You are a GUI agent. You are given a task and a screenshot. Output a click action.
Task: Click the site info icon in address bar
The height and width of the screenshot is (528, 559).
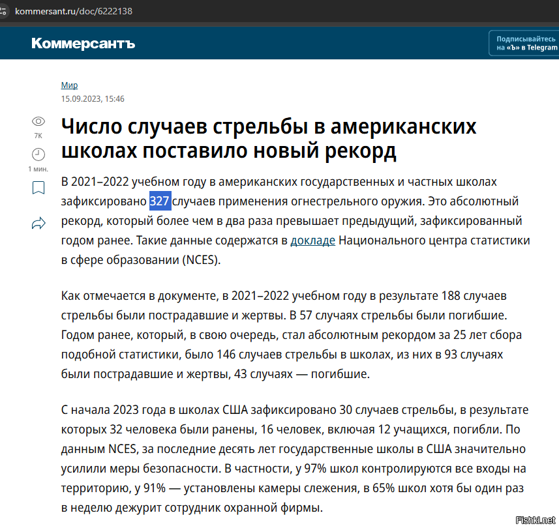click(3, 11)
